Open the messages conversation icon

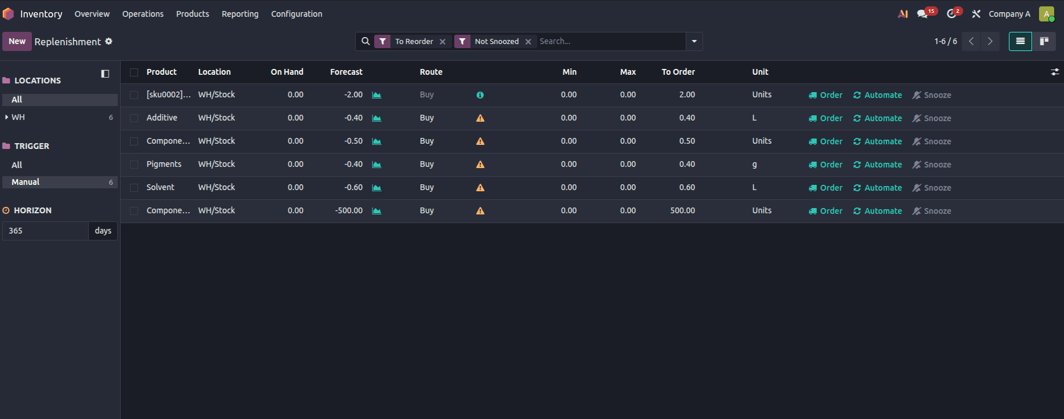point(922,14)
